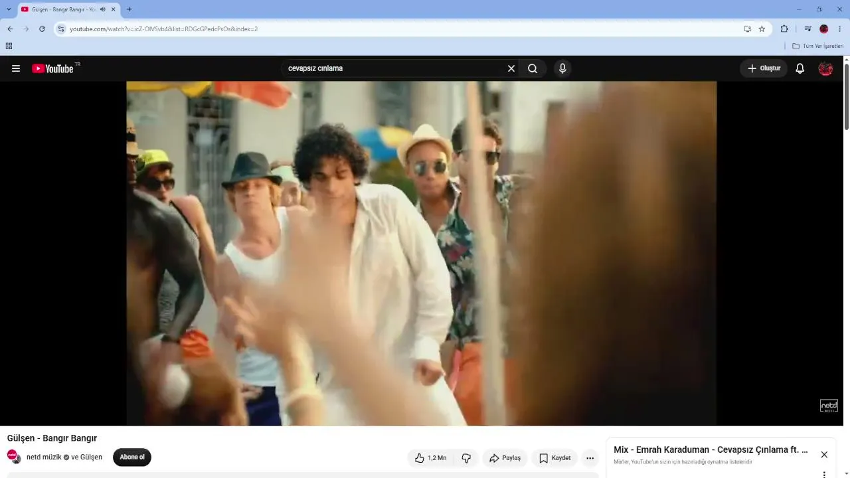The height and width of the screenshot is (478, 850).
Task: Click the Oluştur create button
Action: pos(764,68)
